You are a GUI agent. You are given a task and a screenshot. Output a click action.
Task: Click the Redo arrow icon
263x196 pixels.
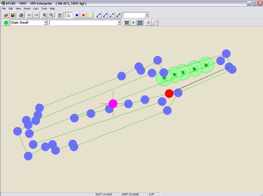click(36, 15)
